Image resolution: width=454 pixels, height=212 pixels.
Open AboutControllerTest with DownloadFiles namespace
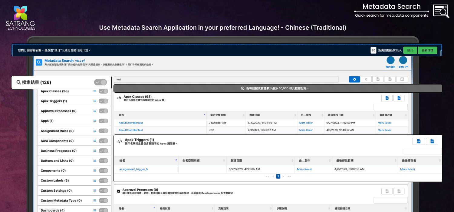pos(131,123)
